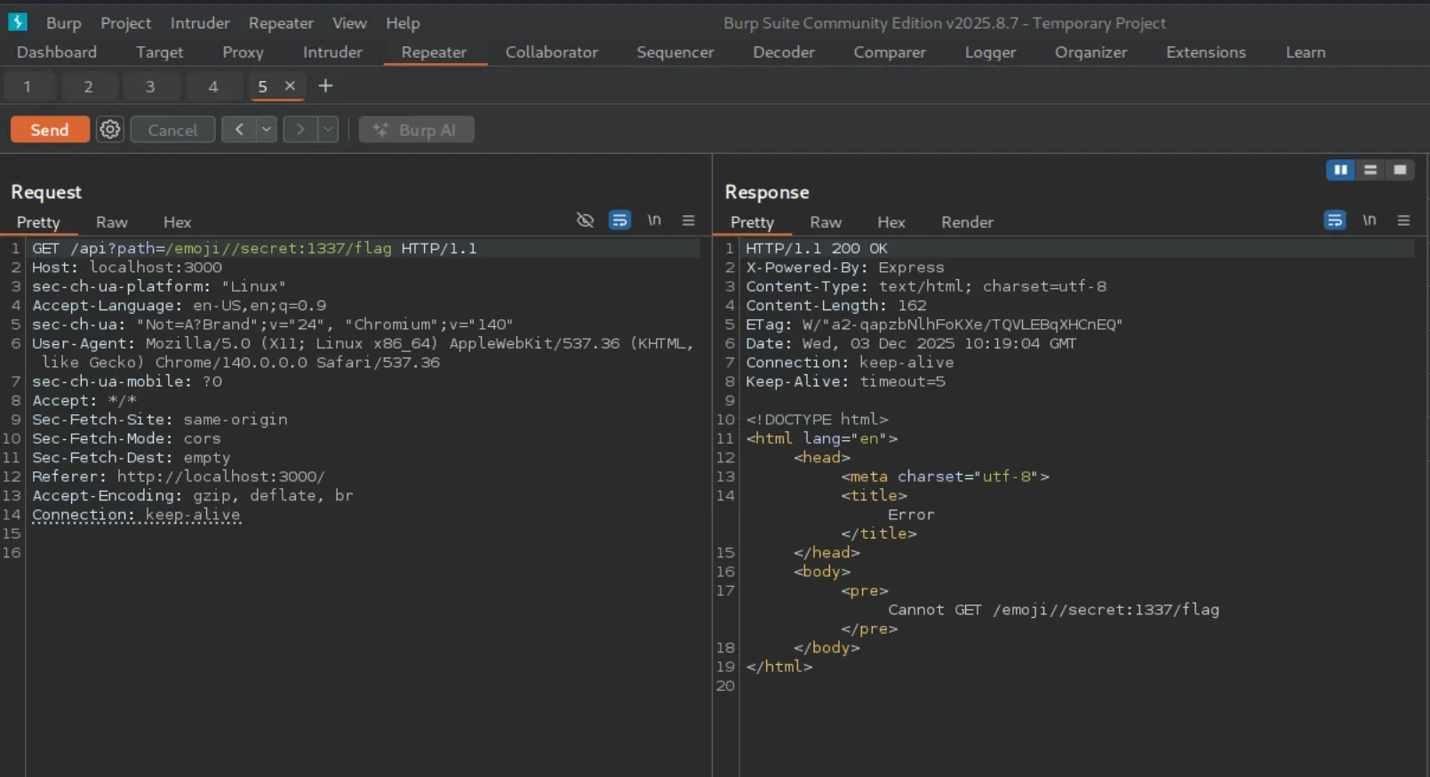Show the Response Render view
Image resolution: width=1430 pixels, height=777 pixels.
point(967,222)
